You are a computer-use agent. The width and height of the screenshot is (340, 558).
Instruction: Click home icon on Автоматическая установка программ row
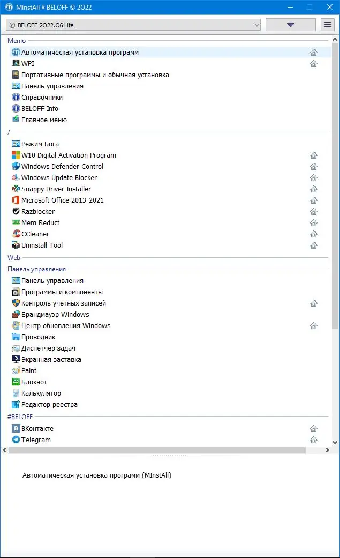click(314, 53)
